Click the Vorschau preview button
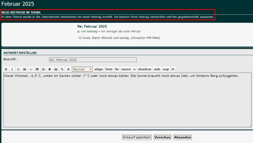Screen dimensions: 253x143 162,137
